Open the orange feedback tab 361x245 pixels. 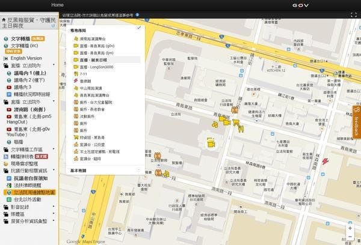[356, 122]
